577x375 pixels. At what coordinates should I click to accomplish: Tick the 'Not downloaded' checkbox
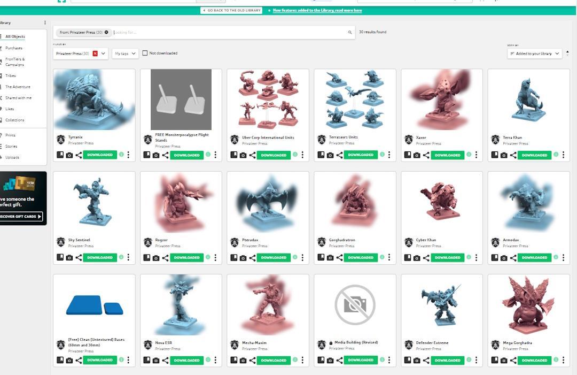pyautogui.click(x=145, y=53)
